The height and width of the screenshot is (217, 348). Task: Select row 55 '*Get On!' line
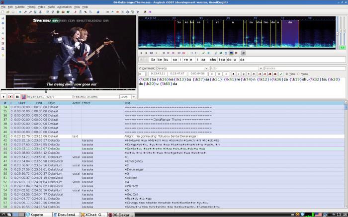[173, 194]
